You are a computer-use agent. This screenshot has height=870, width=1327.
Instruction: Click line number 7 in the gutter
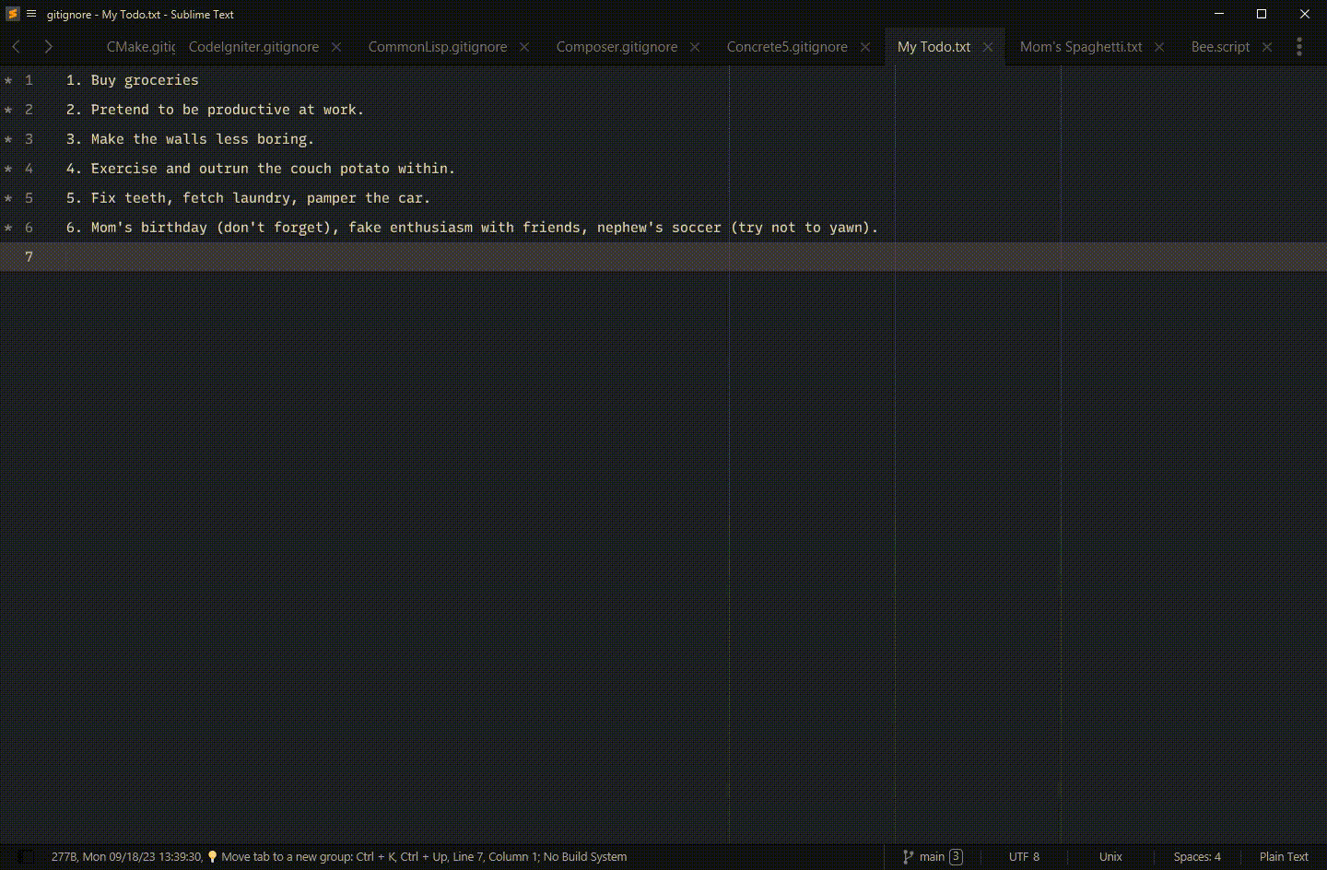point(29,257)
